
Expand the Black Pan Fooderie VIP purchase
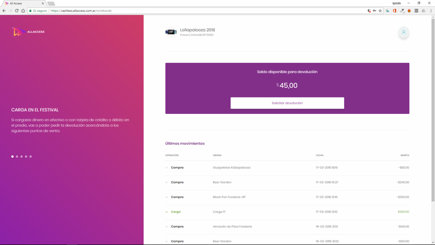(167, 197)
